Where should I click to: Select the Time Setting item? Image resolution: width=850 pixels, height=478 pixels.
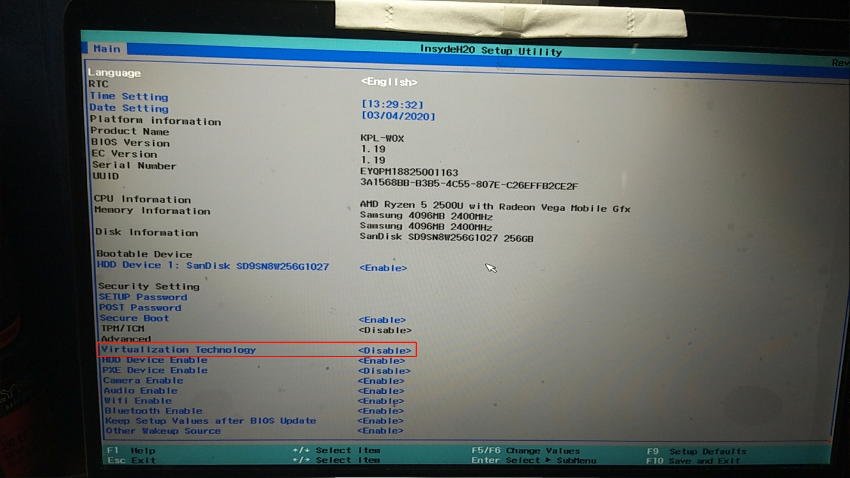pyautogui.click(x=129, y=97)
